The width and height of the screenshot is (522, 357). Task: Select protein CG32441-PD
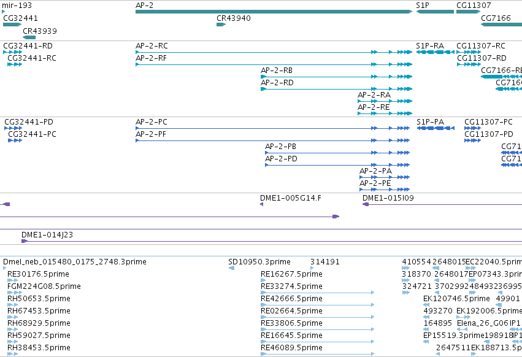coord(13,128)
